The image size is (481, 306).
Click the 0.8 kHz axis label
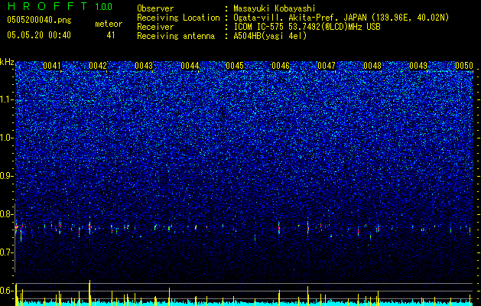[7, 214]
